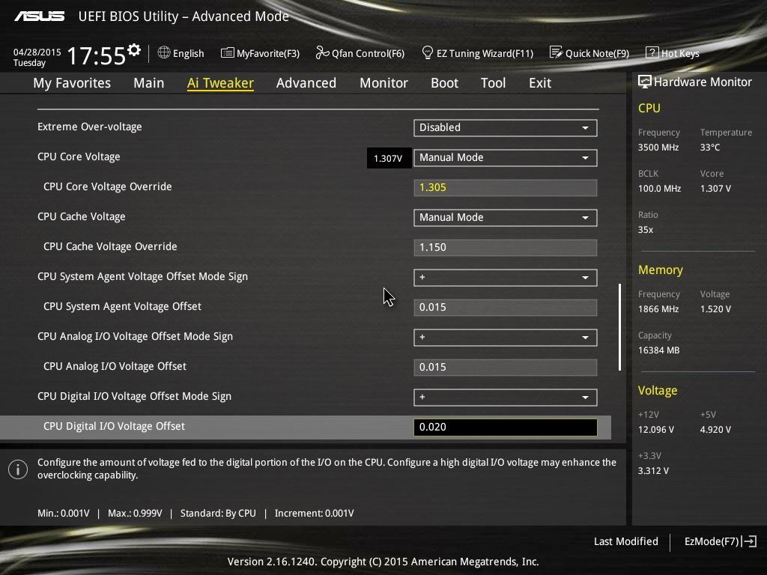
Task: Click the 33°C temperature value
Action: 710,147
